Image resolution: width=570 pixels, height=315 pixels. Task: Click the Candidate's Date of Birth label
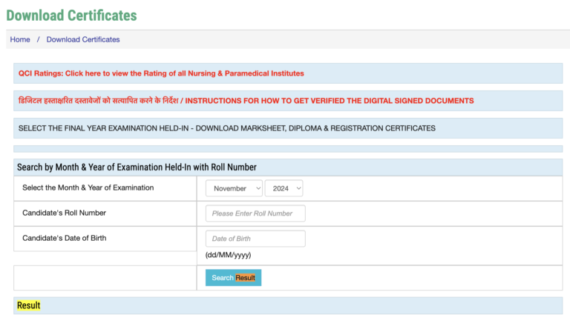[x=67, y=239]
